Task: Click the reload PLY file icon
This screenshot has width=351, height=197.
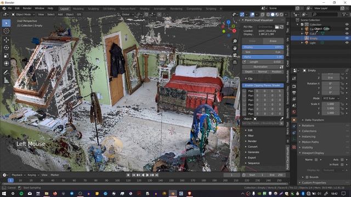Action: pyautogui.click(x=281, y=27)
